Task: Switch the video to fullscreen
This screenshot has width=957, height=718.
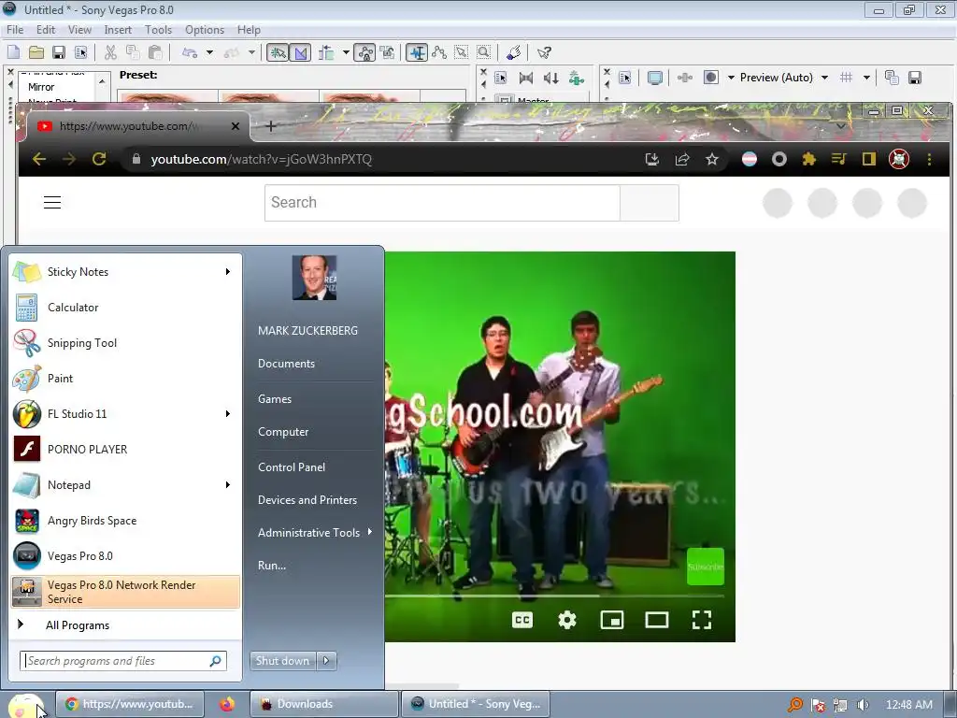Action: [702, 620]
